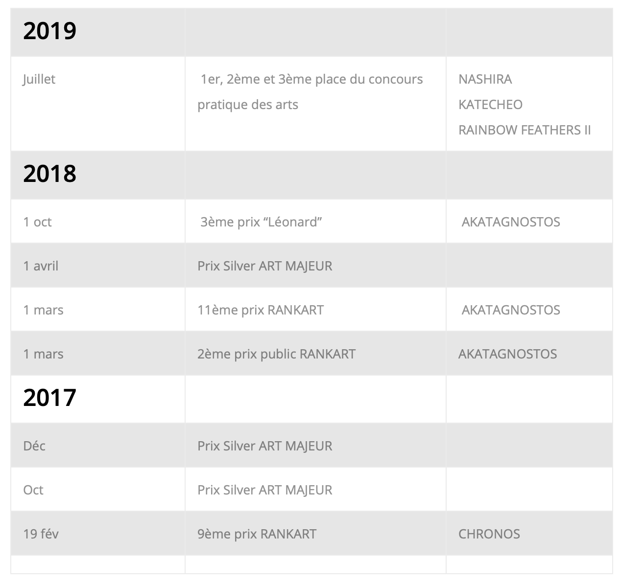
Task: Click the KATECHEO artwork name
Action: tap(490, 105)
